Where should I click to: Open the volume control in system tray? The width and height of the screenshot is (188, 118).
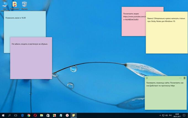(x=167, y=115)
